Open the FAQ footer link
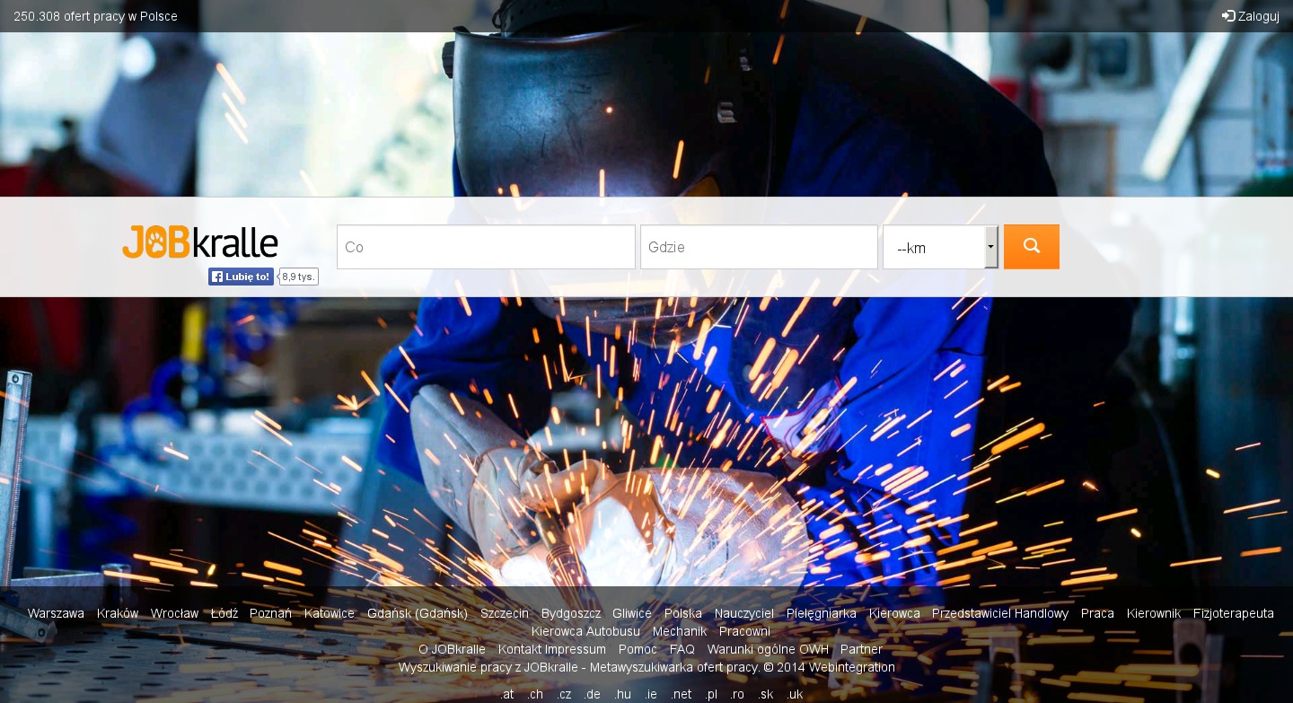Viewport: 1293px width, 703px height. pos(682,649)
